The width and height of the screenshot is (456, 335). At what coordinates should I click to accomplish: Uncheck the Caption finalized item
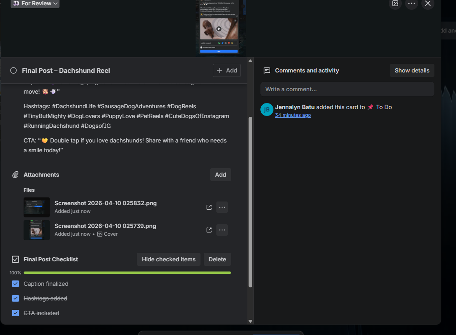point(15,284)
